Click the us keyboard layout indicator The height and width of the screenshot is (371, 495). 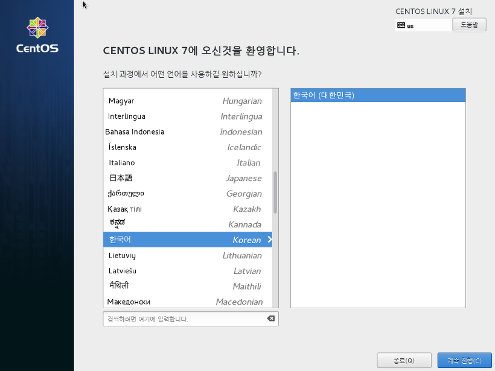(423, 25)
